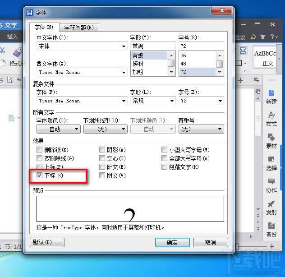
Task: Click the 确定 button
Action: pos(172,242)
